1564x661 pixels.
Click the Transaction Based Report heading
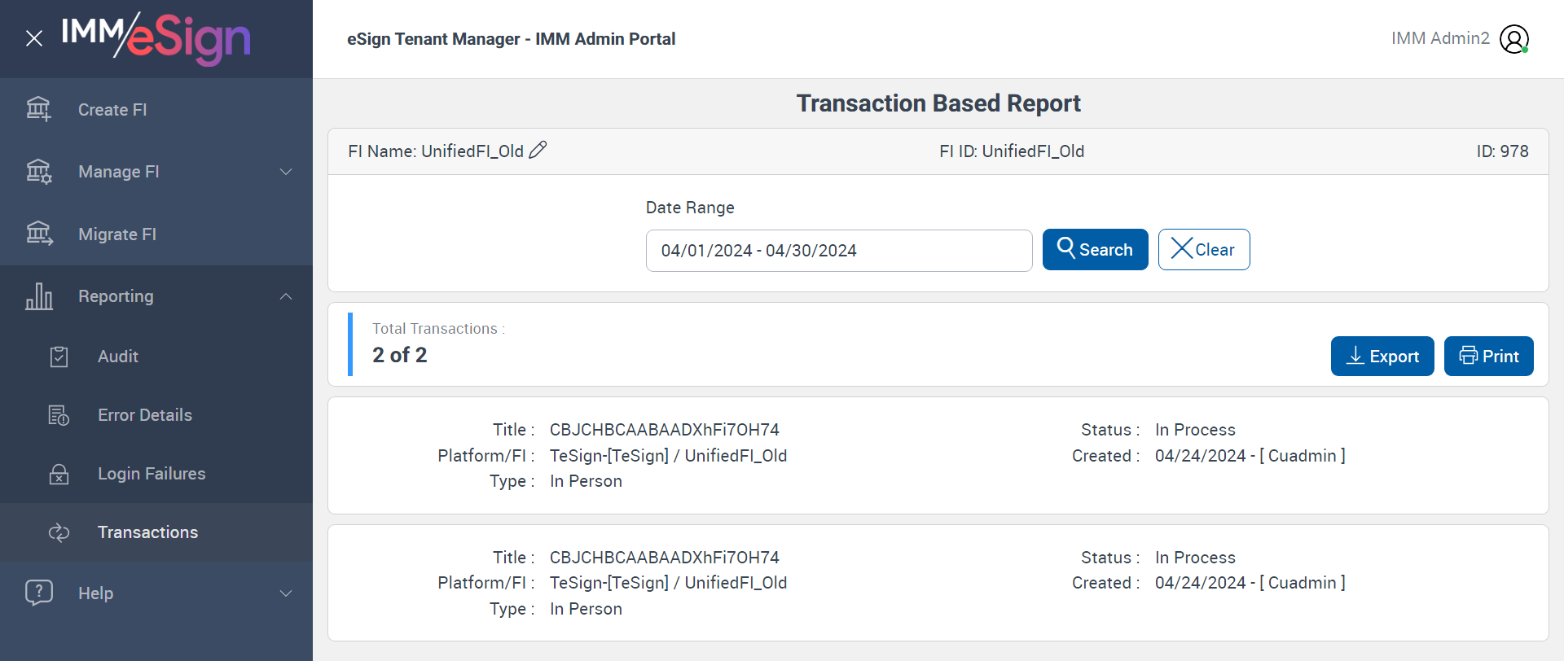pyautogui.click(x=938, y=103)
